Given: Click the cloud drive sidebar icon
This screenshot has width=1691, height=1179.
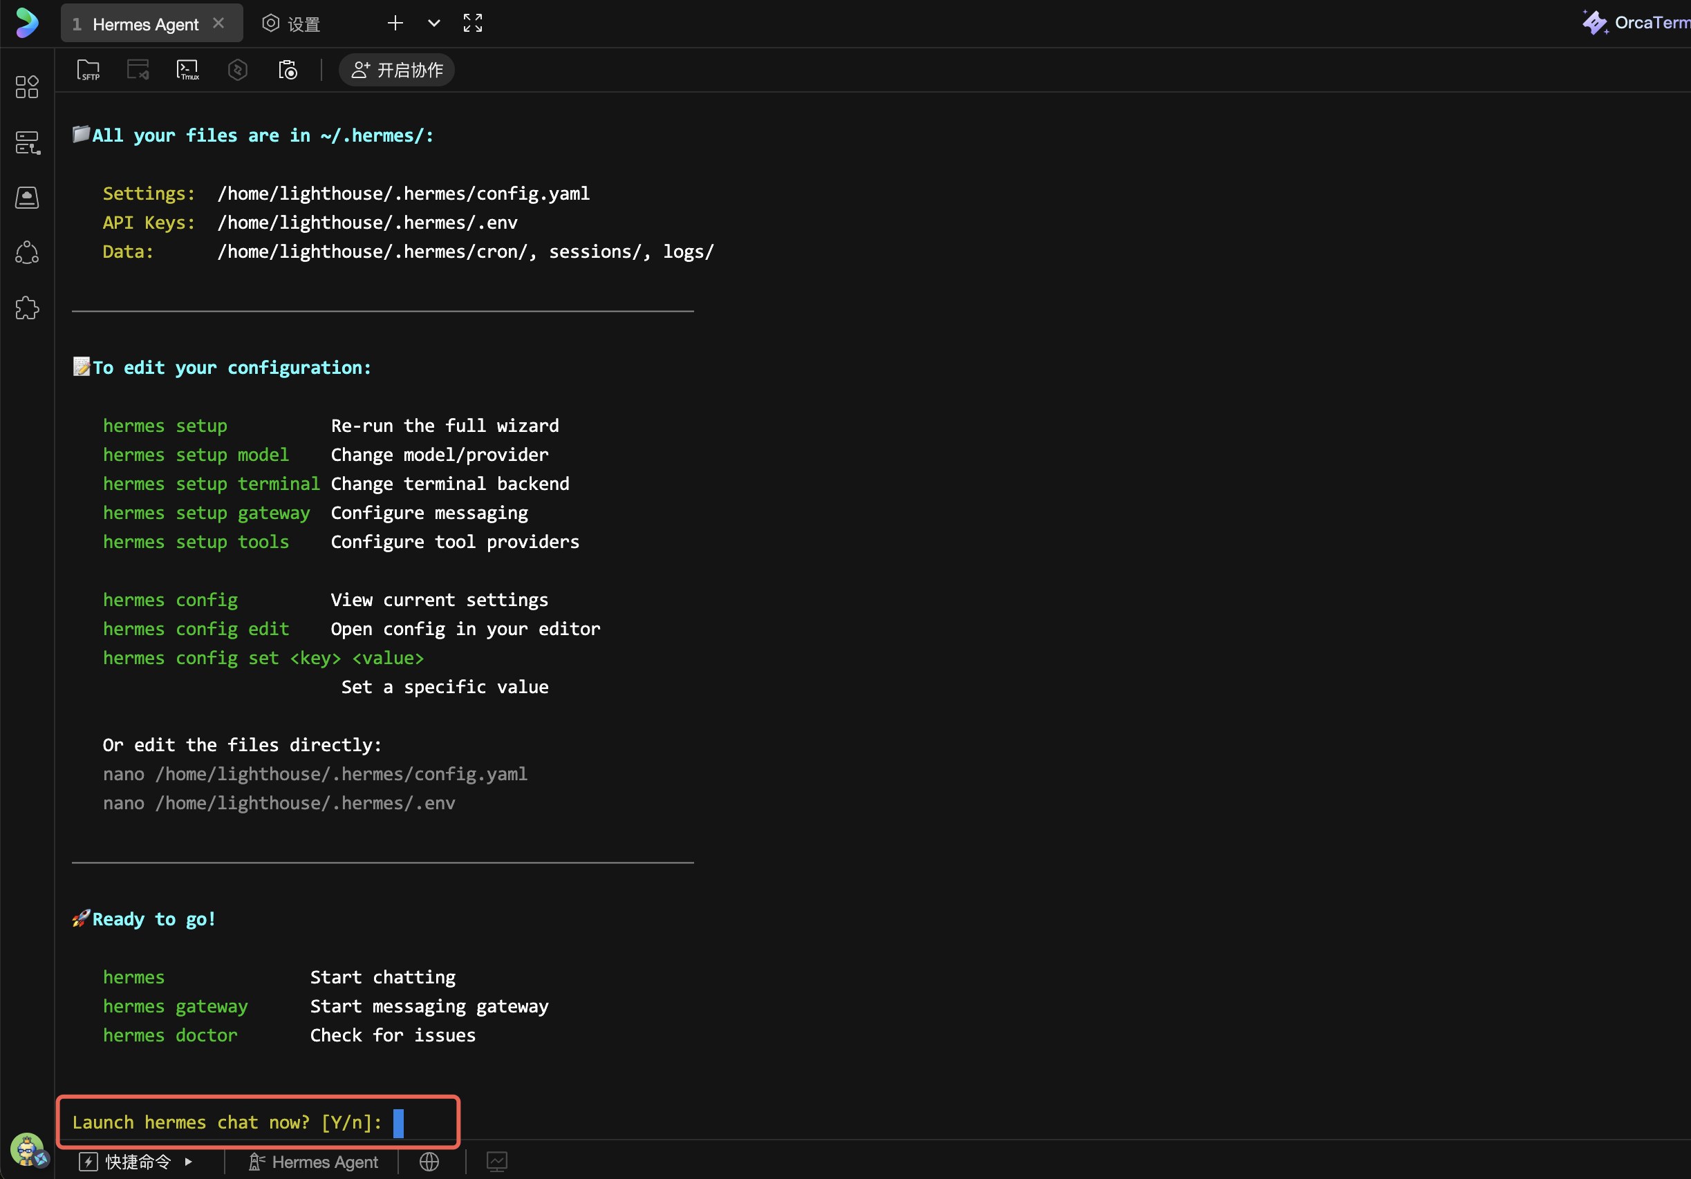Looking at the screenshot, I should 27,198.
